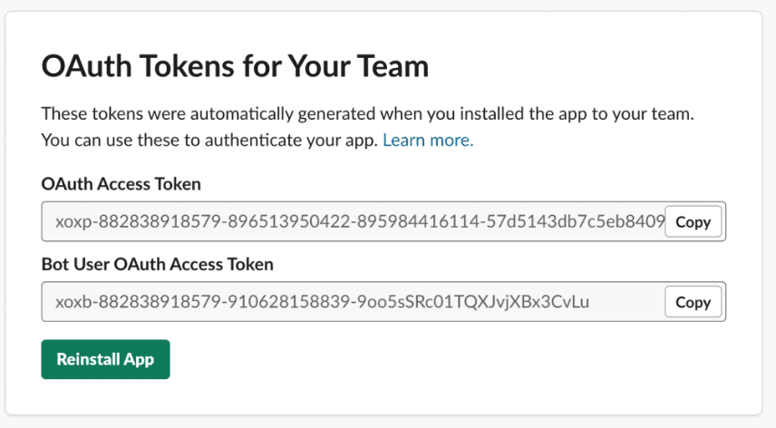
Task: Copy the Bot User OAuth Access Token
Action: [x=693, y=302]
